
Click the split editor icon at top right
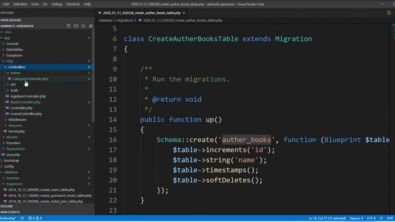click(x=389, y=12)
